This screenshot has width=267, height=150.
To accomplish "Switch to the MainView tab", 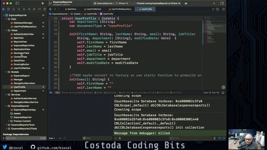I will pos(71,9).
